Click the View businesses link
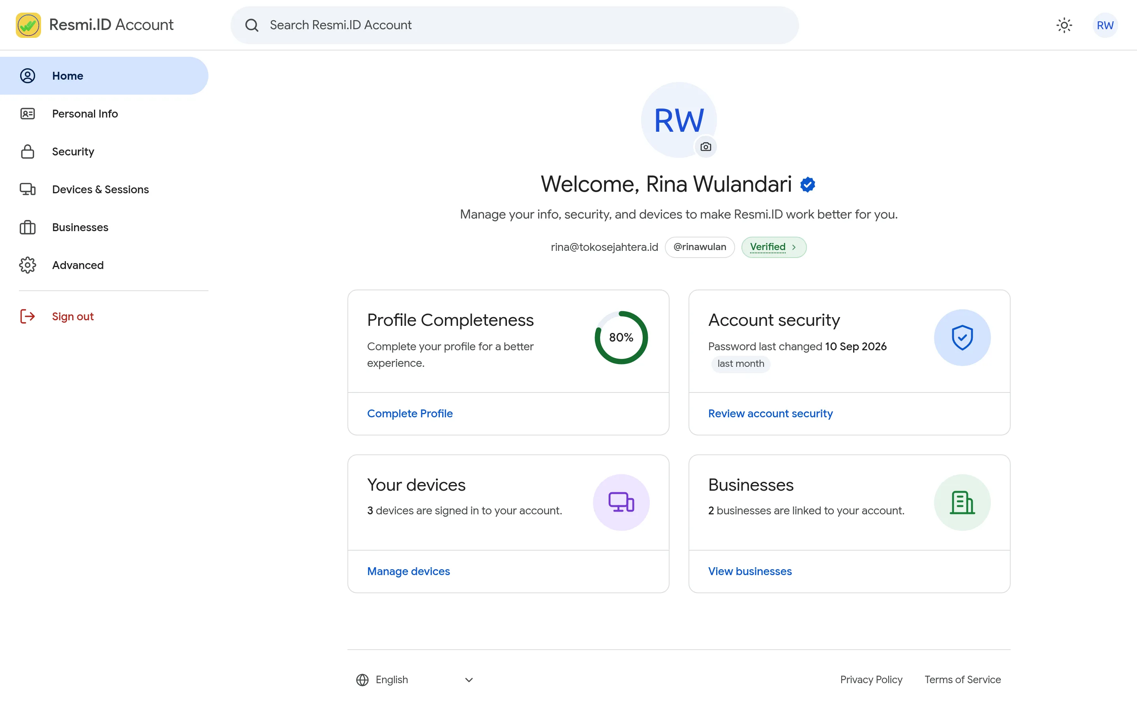 coord(750,571)
